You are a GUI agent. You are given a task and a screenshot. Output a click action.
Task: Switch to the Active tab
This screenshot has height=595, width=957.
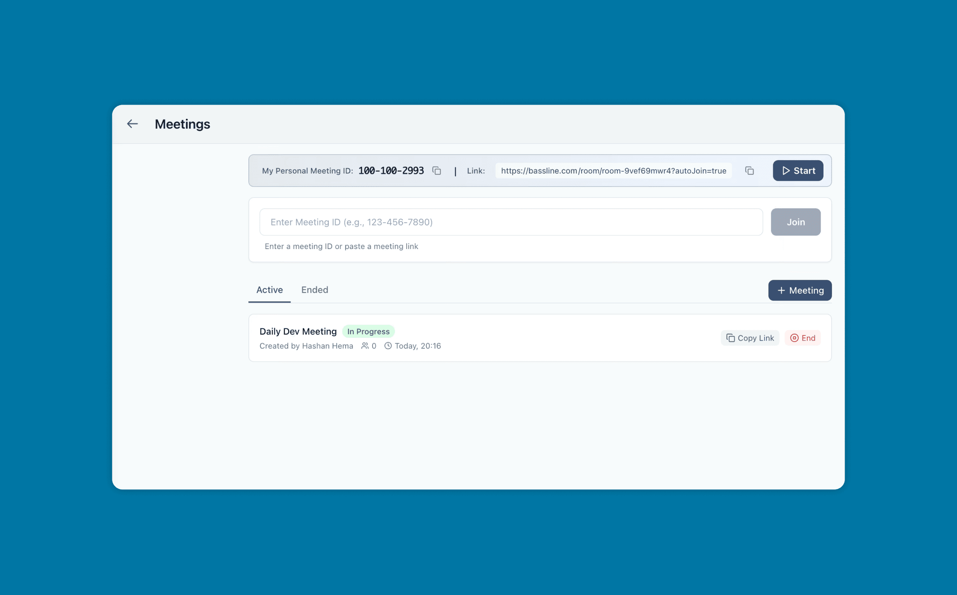269,290
